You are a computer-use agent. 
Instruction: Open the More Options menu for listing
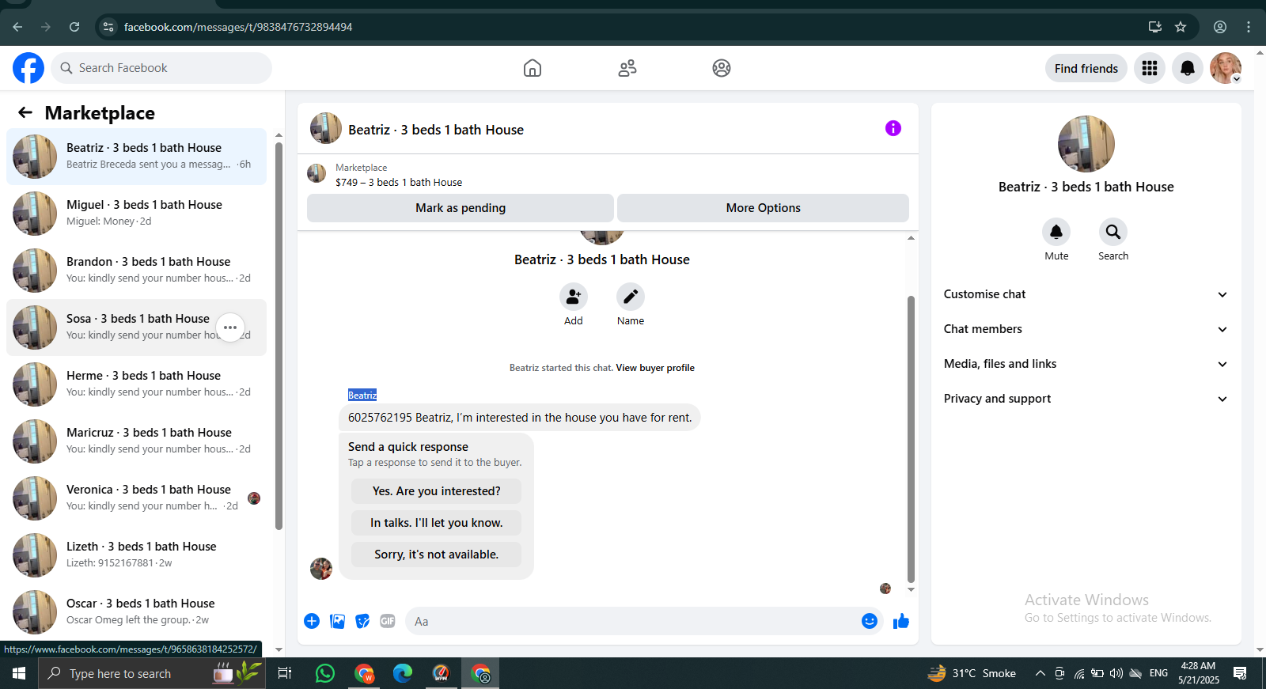763,208
